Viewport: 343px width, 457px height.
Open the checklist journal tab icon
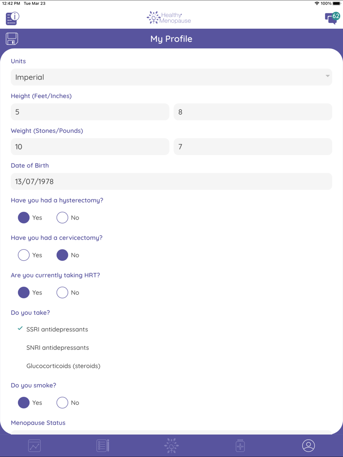click(x=103, y=446)
